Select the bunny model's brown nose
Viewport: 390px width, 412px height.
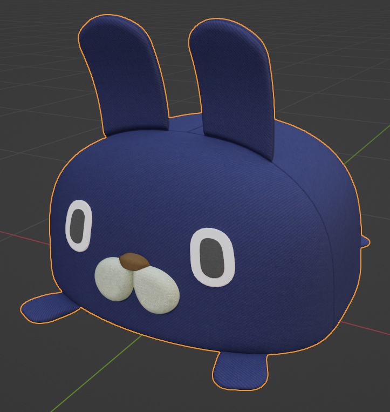click(x=134, y=261)
